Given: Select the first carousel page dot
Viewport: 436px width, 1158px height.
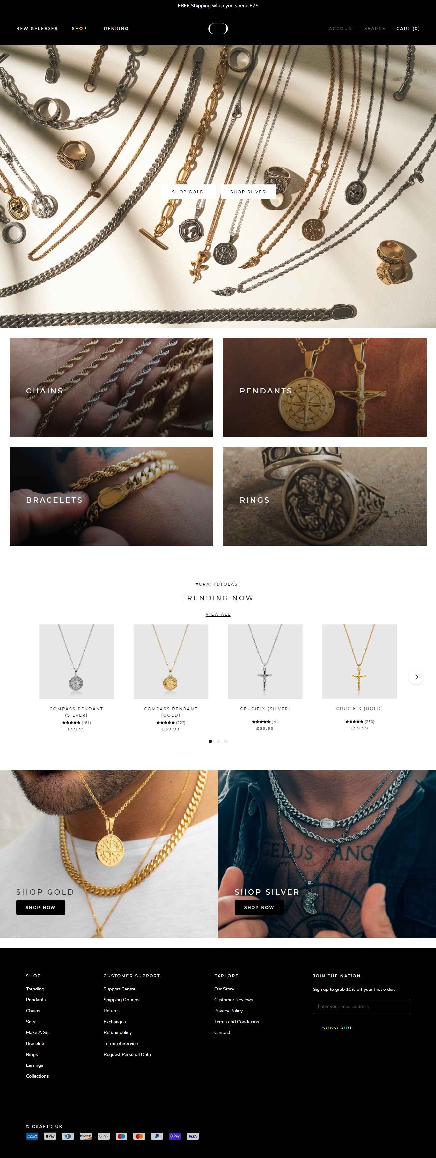Looking at the screenshot, I should (x=210, y=741).
